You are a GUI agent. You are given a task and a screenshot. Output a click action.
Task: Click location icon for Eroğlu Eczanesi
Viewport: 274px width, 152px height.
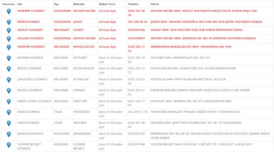(9, 91)
